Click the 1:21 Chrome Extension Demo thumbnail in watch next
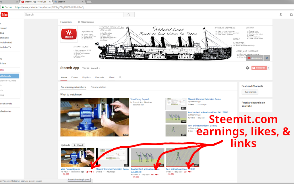 point(176,103)
